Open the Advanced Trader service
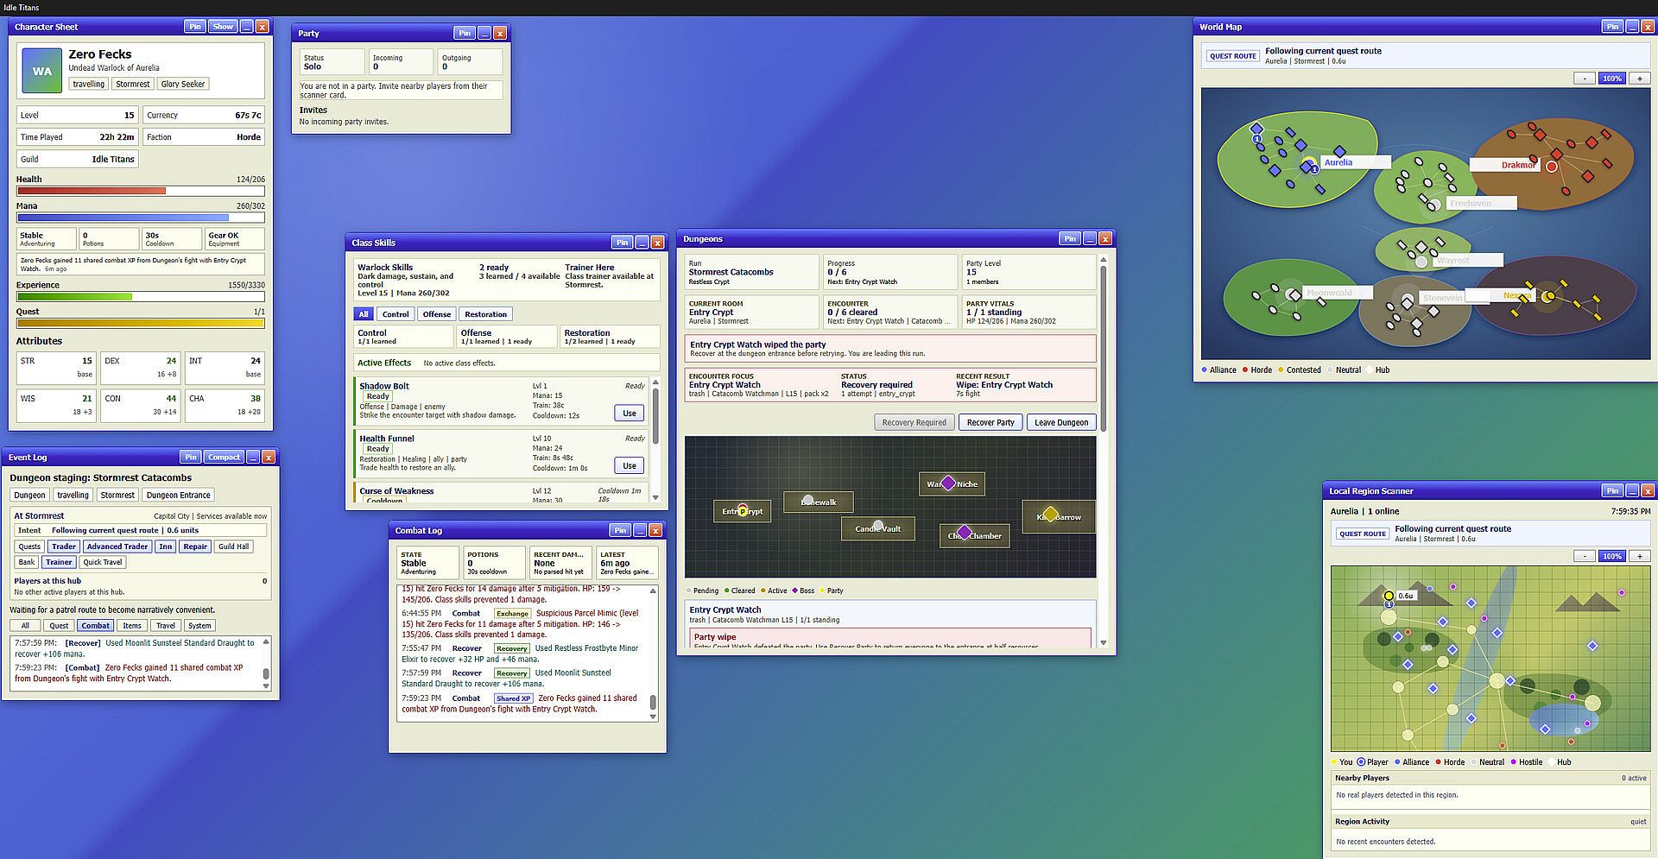This screenshot has width=1658, height=859. [117, 546]
